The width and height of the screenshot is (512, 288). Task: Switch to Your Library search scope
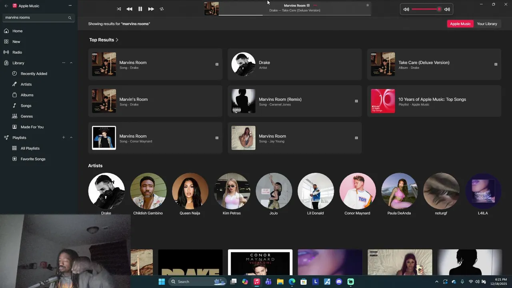487,24
